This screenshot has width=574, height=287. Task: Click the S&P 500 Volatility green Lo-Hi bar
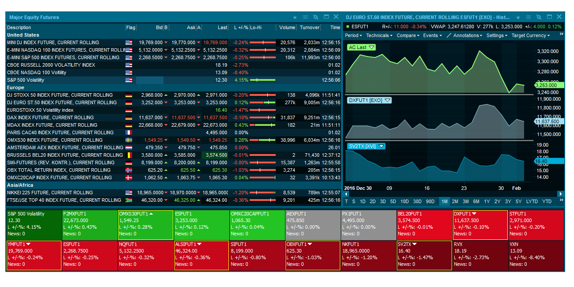pyautogui.click(x=262, y=80)
